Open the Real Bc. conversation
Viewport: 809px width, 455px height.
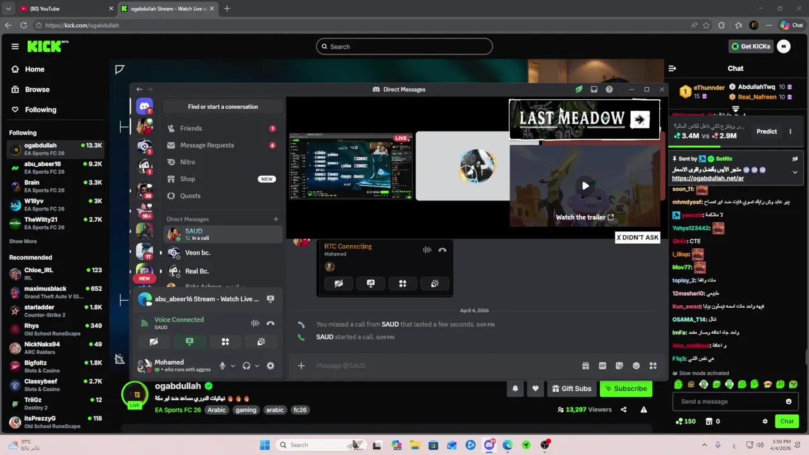[x=222, y=271]
